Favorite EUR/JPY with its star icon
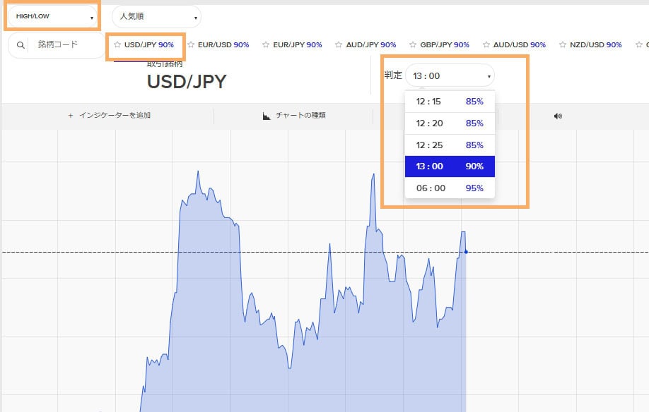Image resolution: width=649 pixels, height=412 pixels. click(266, 44)
